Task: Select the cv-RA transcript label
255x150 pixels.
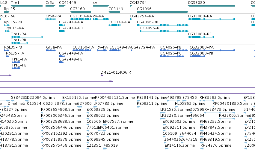Action: click(99, 16)
